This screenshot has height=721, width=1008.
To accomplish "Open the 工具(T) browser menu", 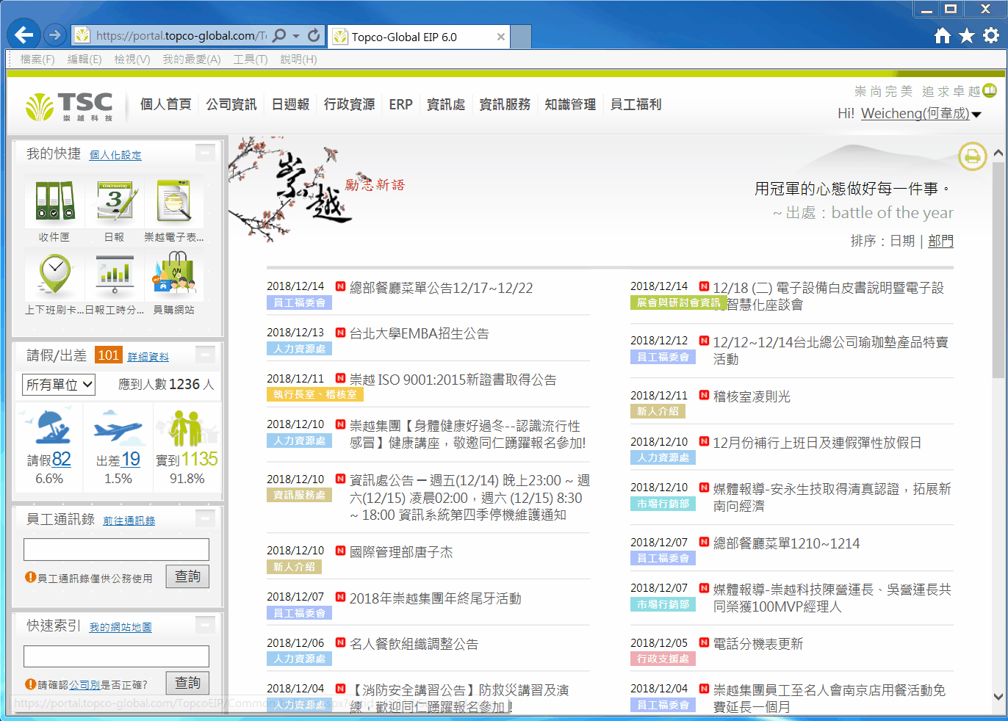I will click(250, 59).
